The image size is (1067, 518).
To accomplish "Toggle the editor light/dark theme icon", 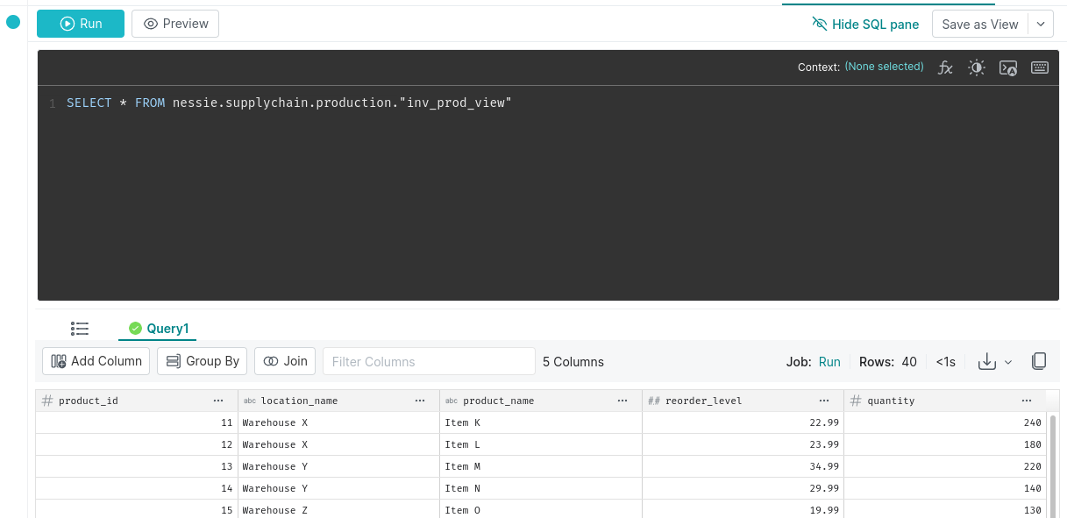I will 977,67.
